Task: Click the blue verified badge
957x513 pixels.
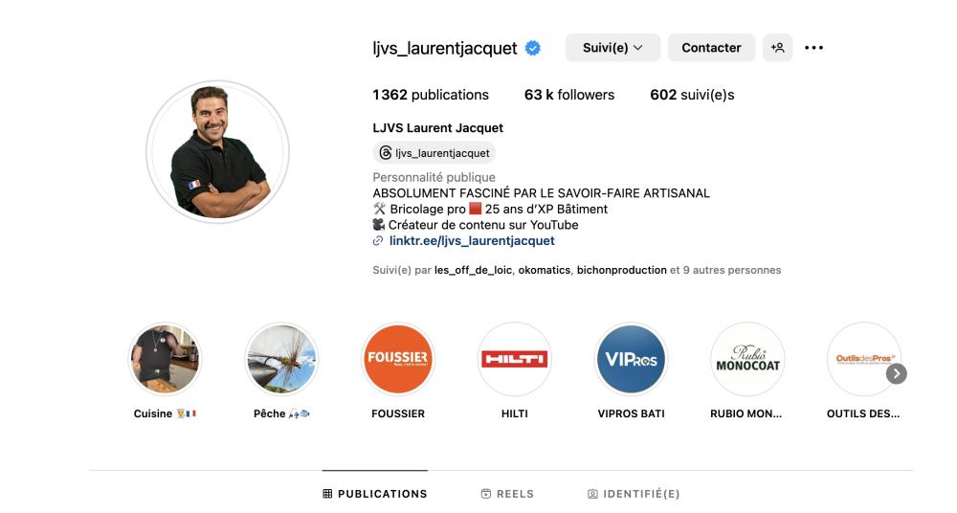Action: (533, 48)
